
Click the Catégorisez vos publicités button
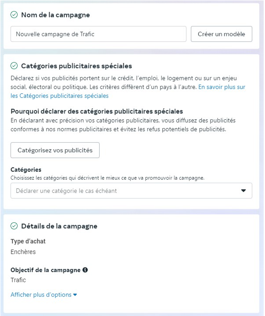pos(55,150)
